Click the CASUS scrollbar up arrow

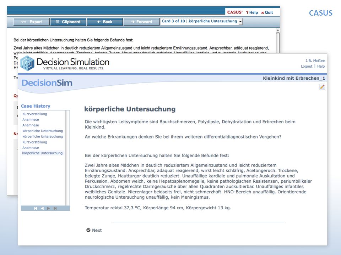coord(278,30)
